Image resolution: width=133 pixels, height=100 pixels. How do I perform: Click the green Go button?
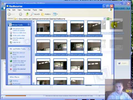click(x=109, y=19)
